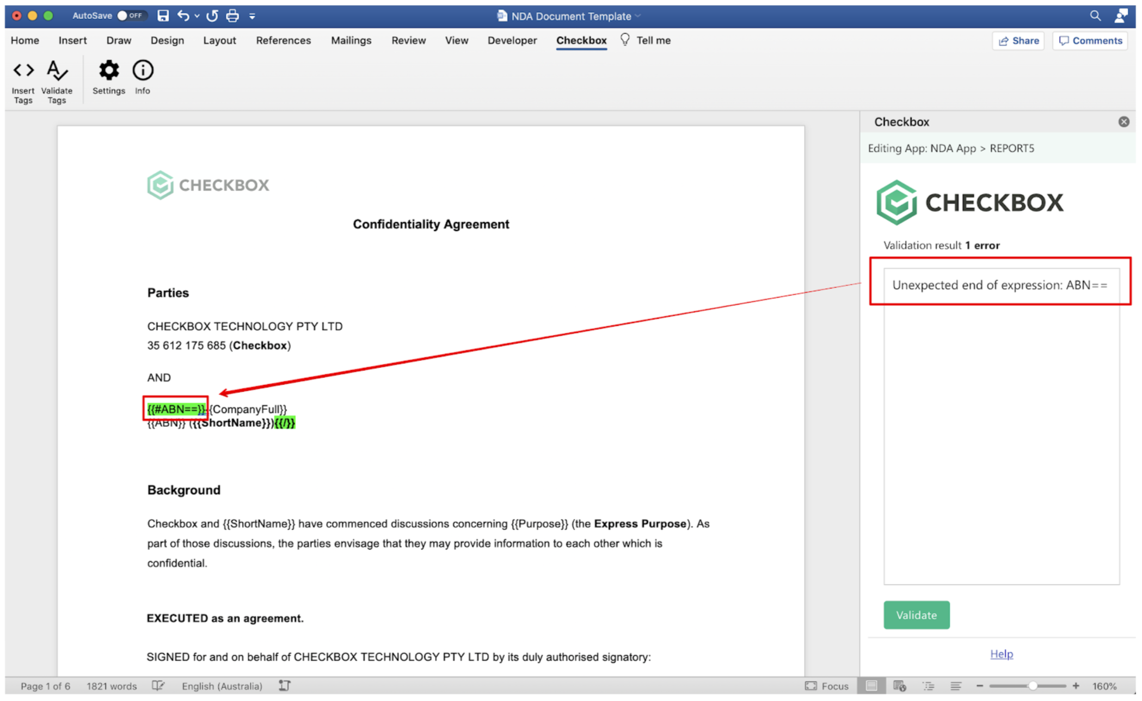The image size is (1142, 701).
Task: Print the document via printer icon
Action: coord(232,16)
